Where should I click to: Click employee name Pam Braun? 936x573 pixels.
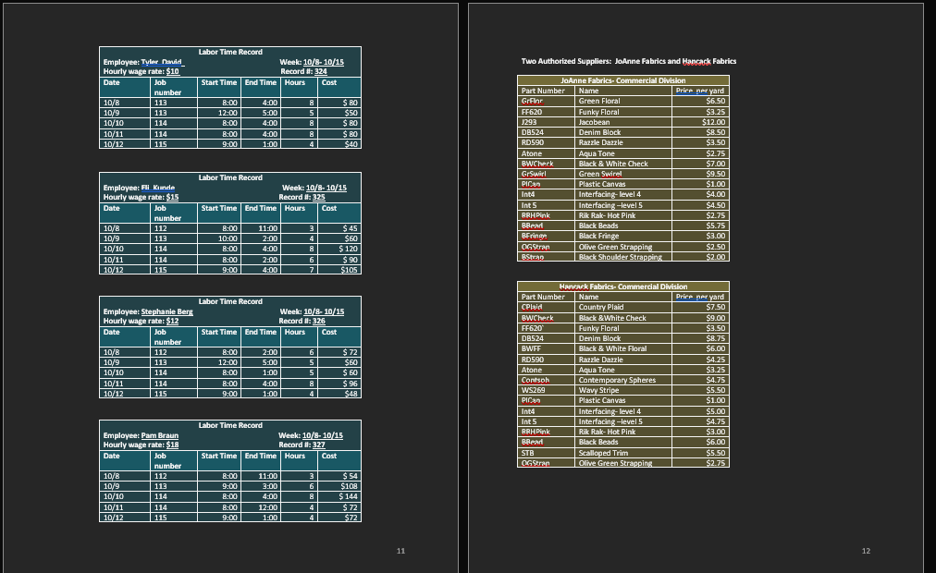point(159,435)
